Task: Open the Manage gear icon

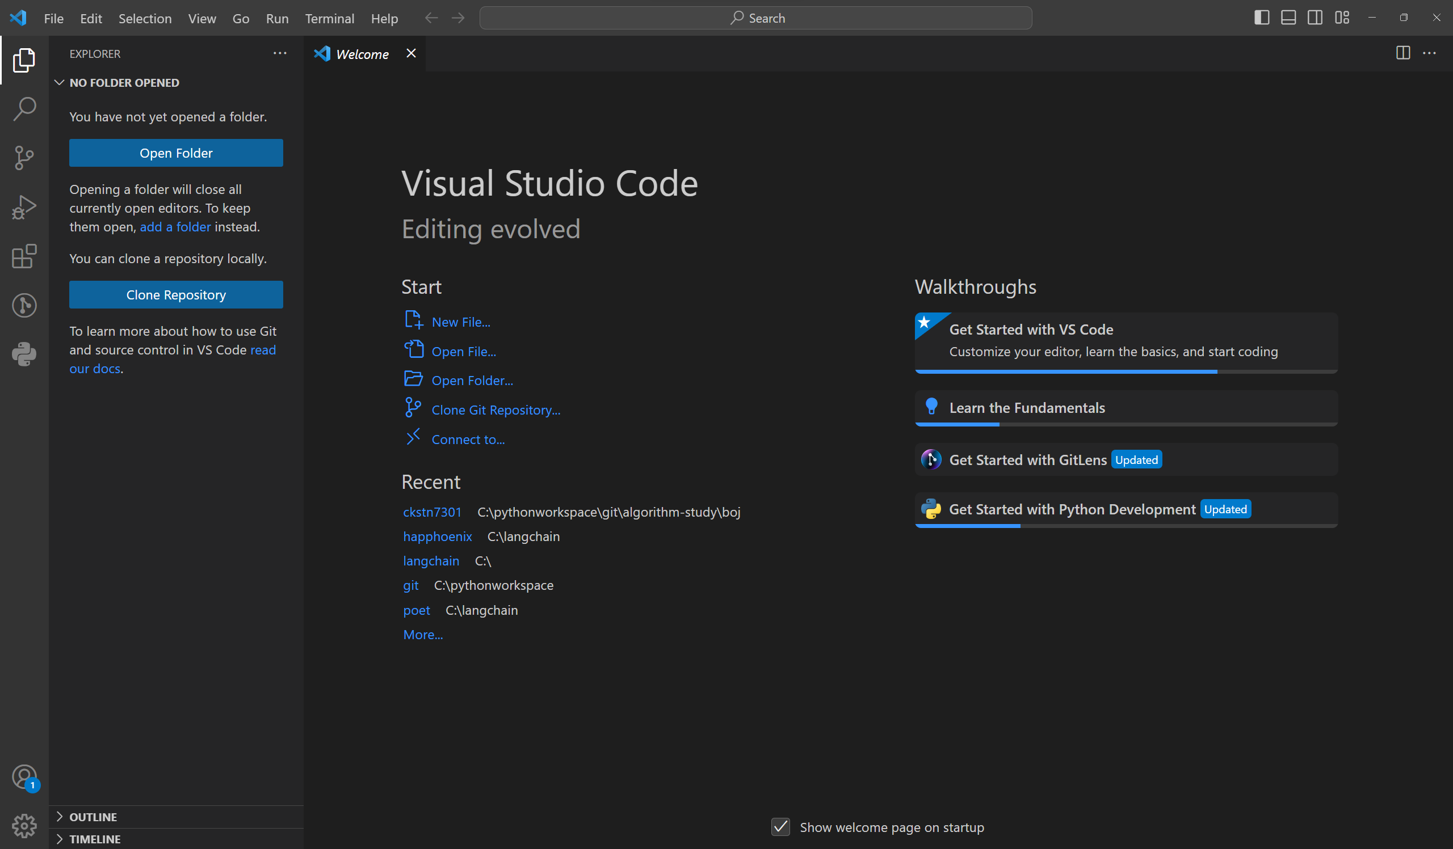Action: pyautogui.click(x=24, y=826)
